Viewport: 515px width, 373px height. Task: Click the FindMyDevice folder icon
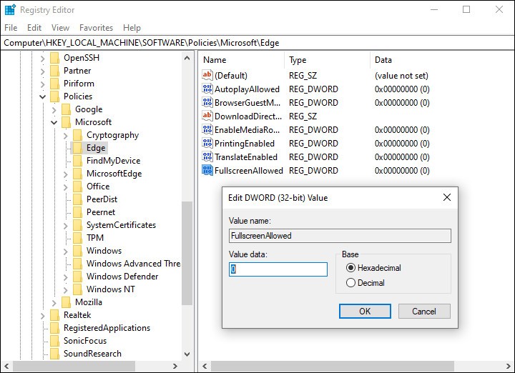[77, 161]
